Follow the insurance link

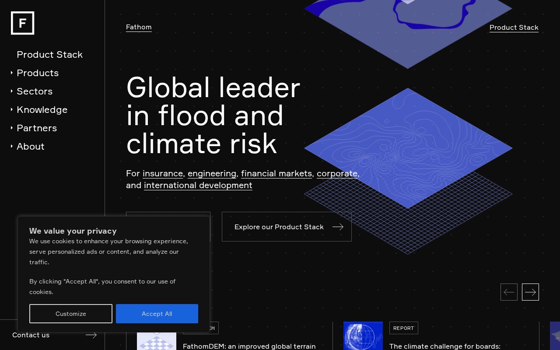tap(163, 174)
